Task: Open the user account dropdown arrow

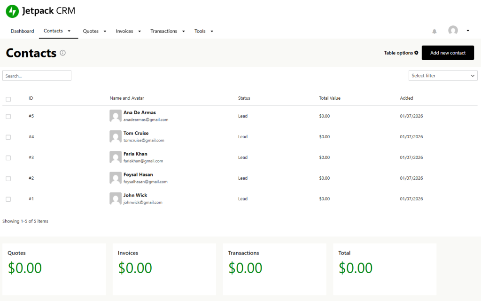Action: (468, 31)
